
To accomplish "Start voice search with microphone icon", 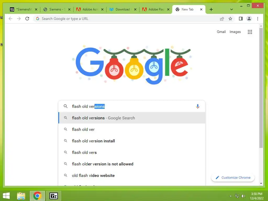I will point(198,106).
